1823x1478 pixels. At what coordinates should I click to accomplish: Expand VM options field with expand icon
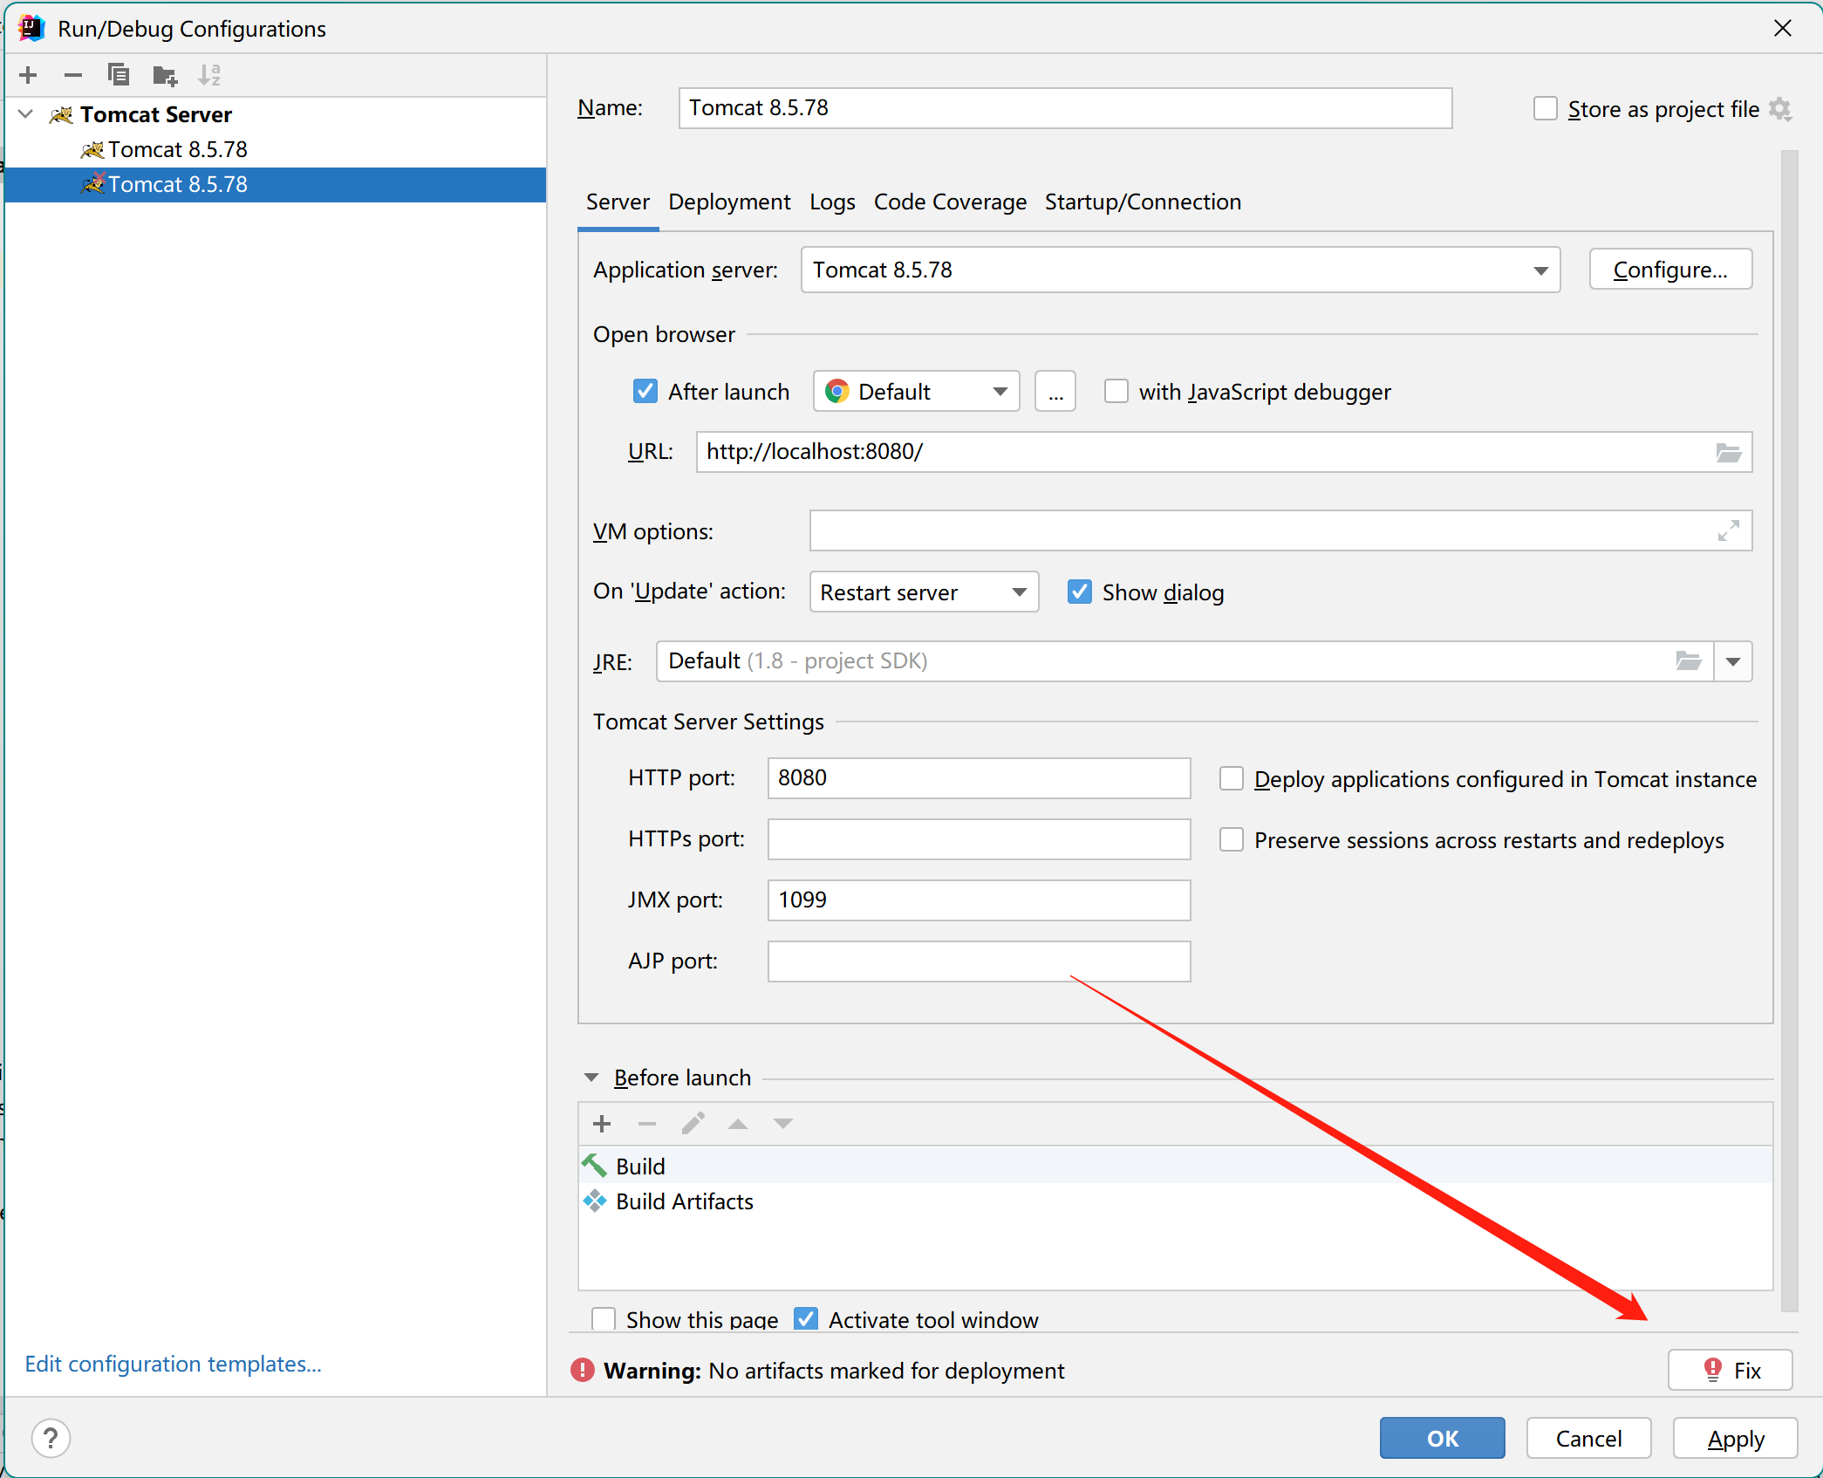(x=1728, y=530)
